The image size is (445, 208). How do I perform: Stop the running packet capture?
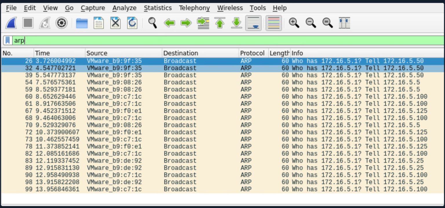coord(28,23)
